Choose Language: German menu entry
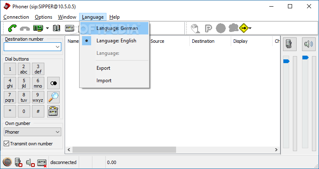The image size is (319, 169). [x=115, y=28]
